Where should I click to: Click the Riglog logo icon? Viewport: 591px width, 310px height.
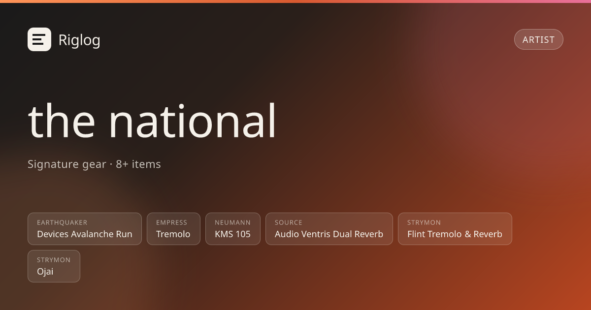click(39, 39)
